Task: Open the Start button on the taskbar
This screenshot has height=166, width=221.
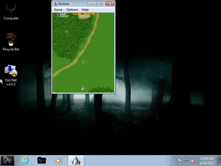Action: click(x=7, y=160)
